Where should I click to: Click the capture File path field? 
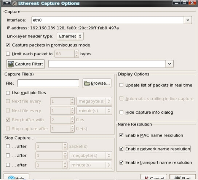pyautogui.click(x=48, y=83)
